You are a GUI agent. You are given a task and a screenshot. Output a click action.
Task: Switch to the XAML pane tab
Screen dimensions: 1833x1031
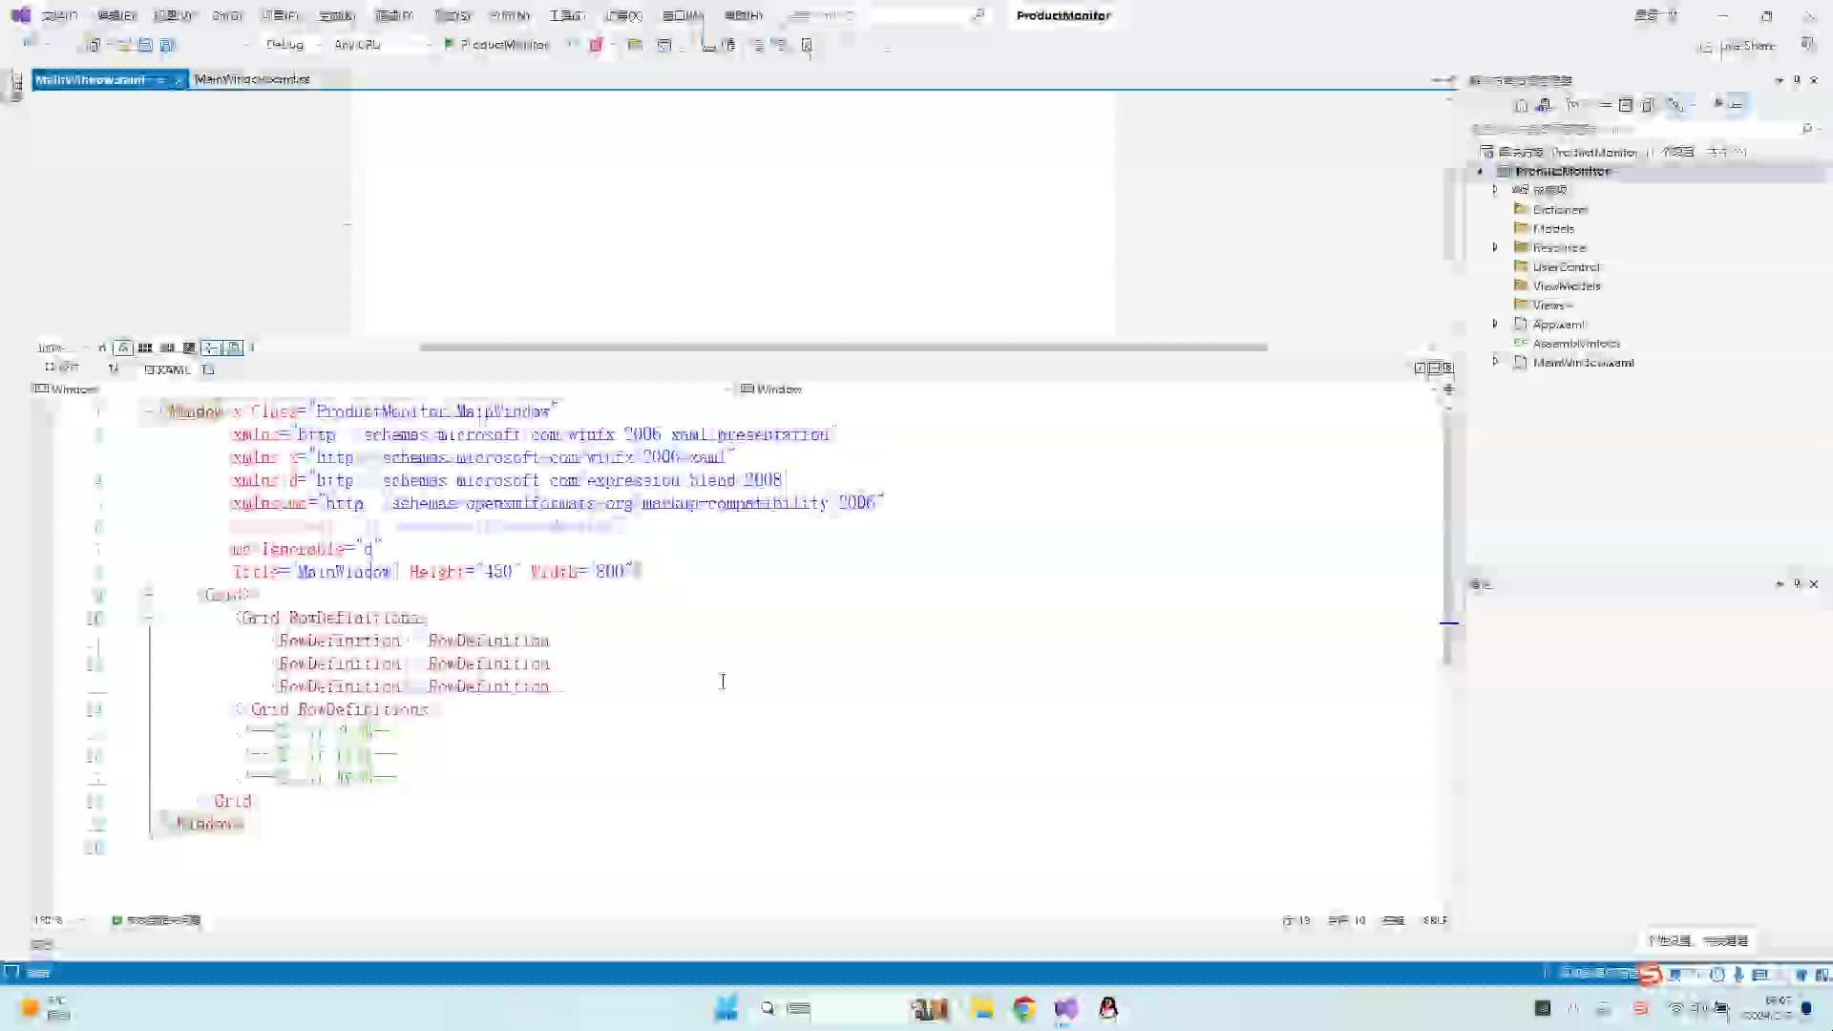point(168,369)
